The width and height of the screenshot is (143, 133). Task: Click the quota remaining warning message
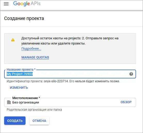point(70,41)
